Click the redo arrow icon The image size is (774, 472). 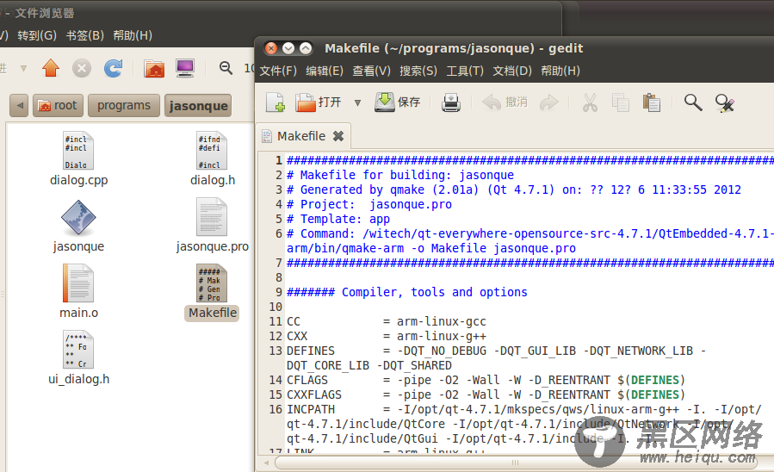(x=549, y=102)
